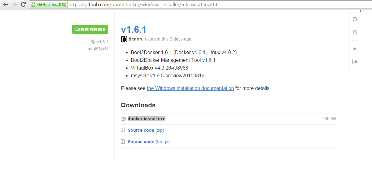Click the green Latest release badge

pyautogui.click(x=90, y=29)
